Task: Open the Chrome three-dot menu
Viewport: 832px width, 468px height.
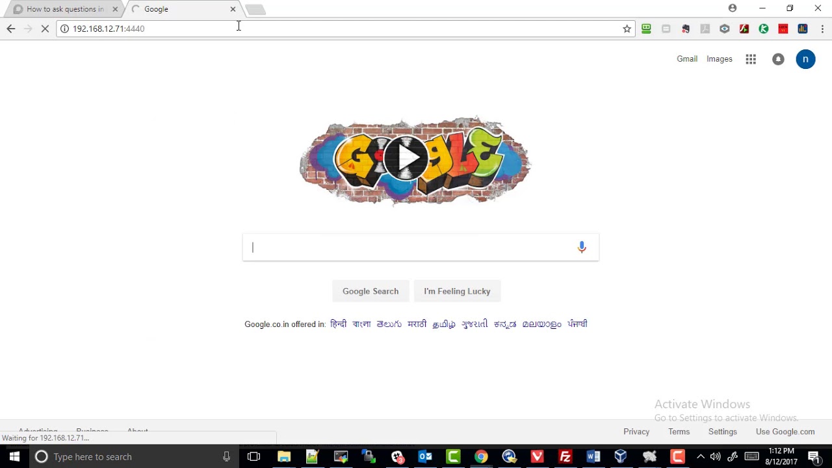Action: (x=822, y=29)
